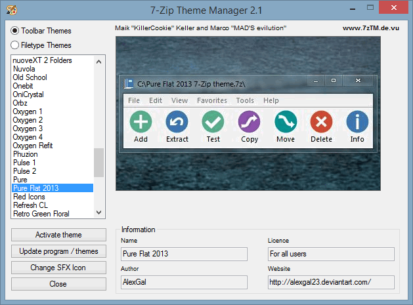Screen dimensions: 413x305
Task: Click the Help menu in preview
Action: [x=271, y=100]
